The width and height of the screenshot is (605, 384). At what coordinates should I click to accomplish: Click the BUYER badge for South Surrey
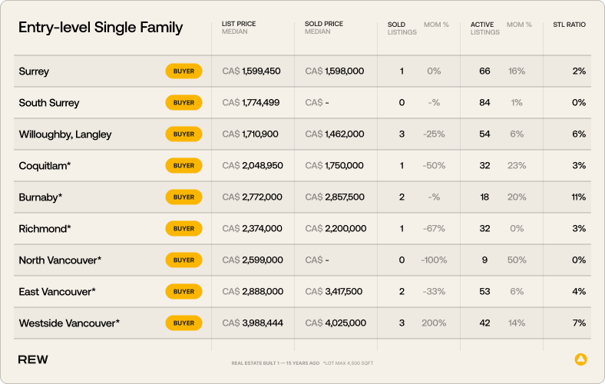[x=183, y=103]
